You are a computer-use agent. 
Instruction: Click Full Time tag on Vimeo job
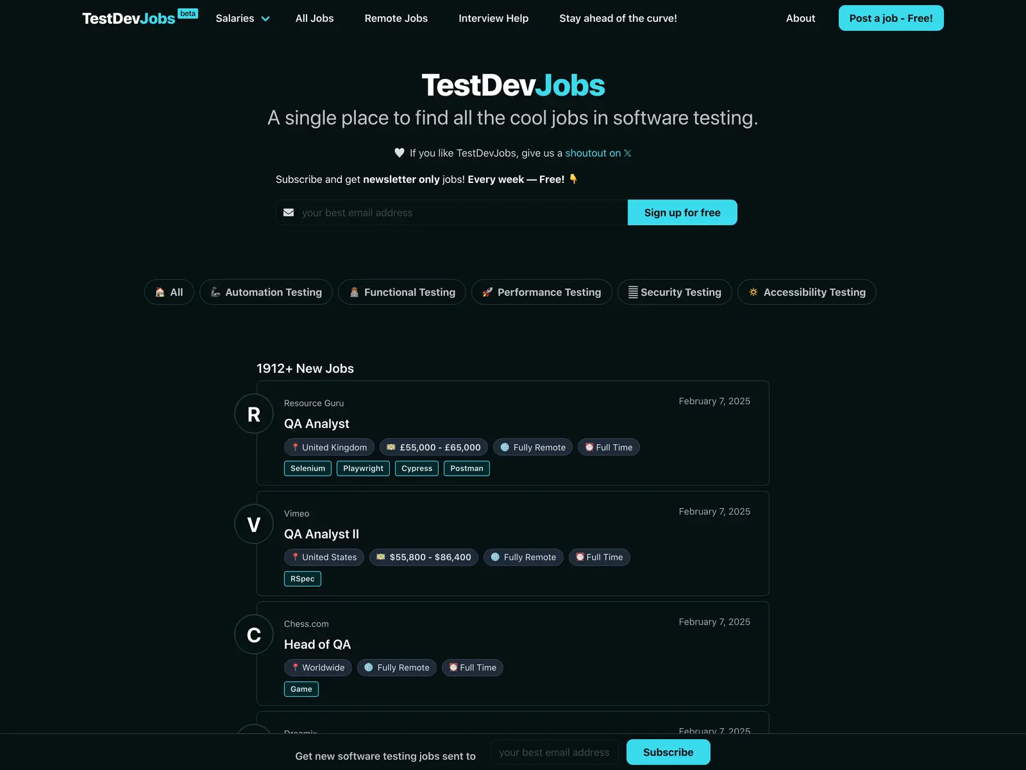tap(600, 557)
